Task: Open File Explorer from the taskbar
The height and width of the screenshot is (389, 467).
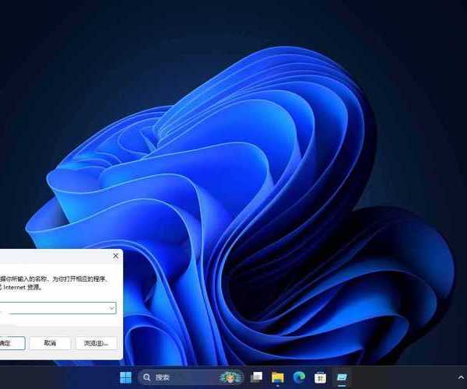Action: tap(278, 377)
